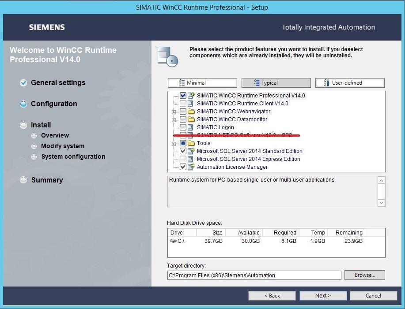Check the SIMATIC WinCC Webnavigator checkbox

pos(183,112)
